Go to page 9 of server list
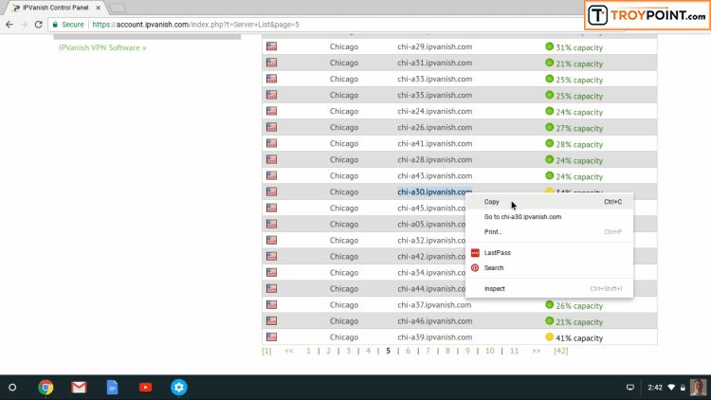 [x=467, y=351]
